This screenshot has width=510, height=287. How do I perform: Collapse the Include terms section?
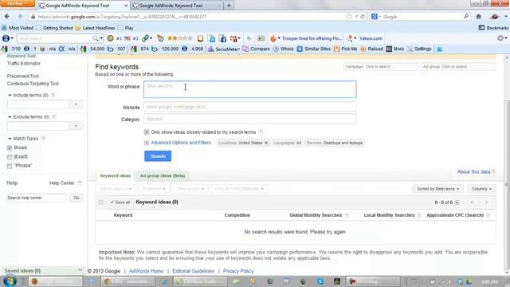click(10, 96)
